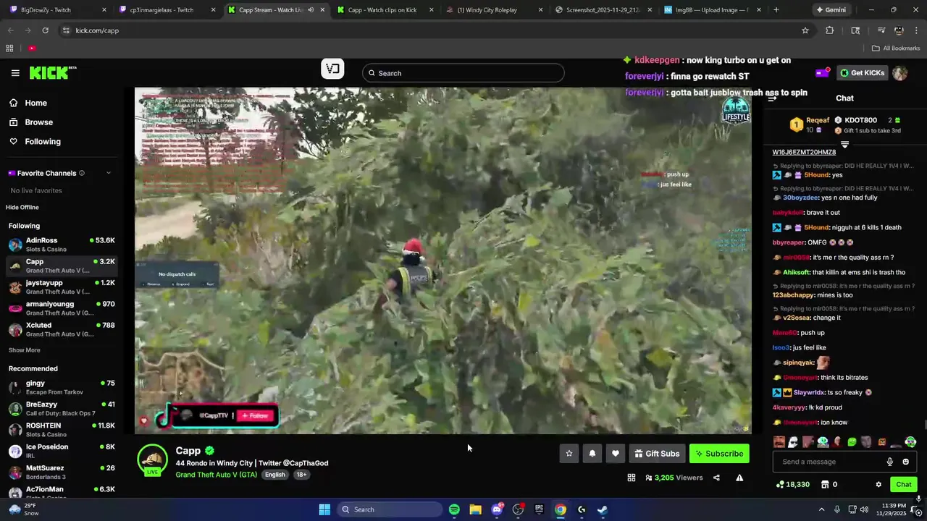The height and width of the screenshot is (521, 927).
Task: Open the emoji picker in chat
Action: click(905, 462)
